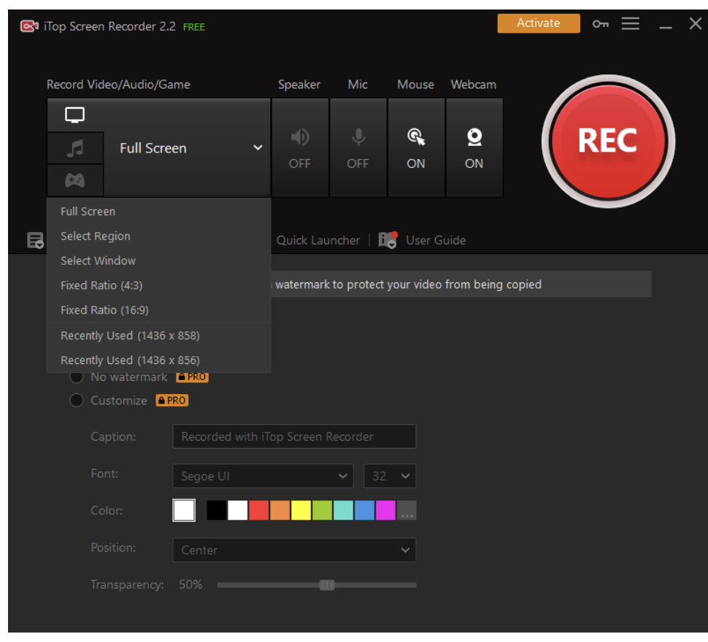The image size is (708, 642).
Task: Click the Transparency: label
Action: click(x=127, y=584)
